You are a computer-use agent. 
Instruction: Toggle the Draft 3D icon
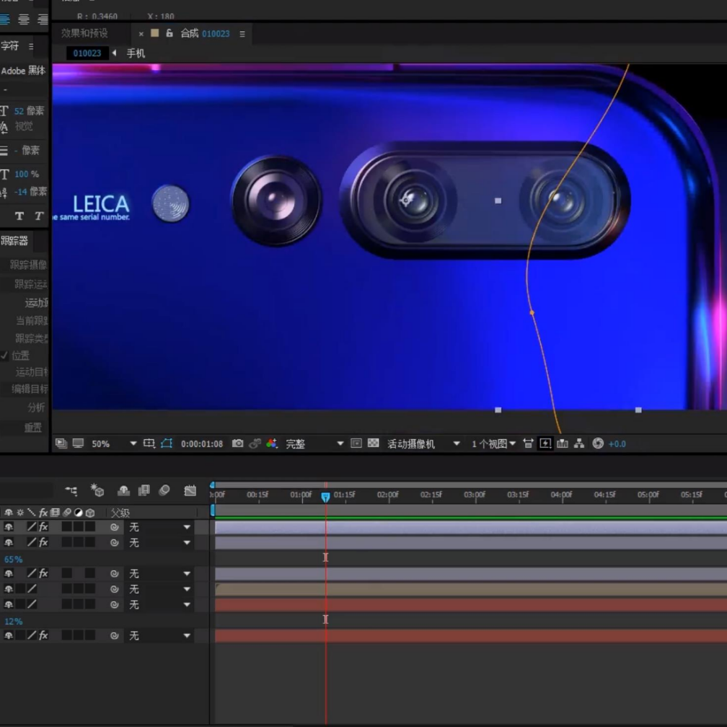click(97, 490)
